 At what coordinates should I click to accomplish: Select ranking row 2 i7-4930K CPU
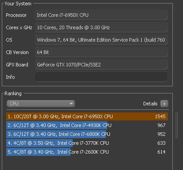(x=87, y=125)
